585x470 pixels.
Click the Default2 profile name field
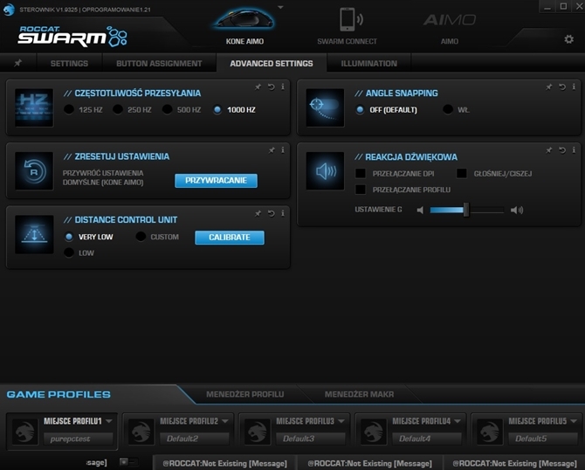[195, 439]
